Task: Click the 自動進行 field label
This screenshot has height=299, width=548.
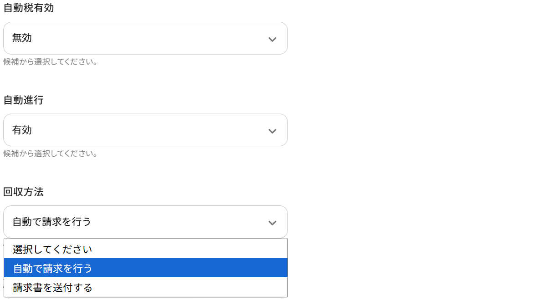Action: (x=23, y=100)
